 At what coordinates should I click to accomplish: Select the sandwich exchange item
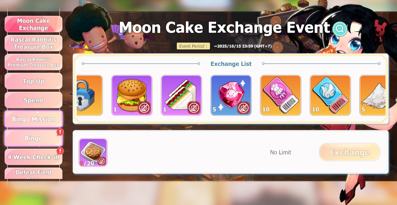(x=181, y=95)
